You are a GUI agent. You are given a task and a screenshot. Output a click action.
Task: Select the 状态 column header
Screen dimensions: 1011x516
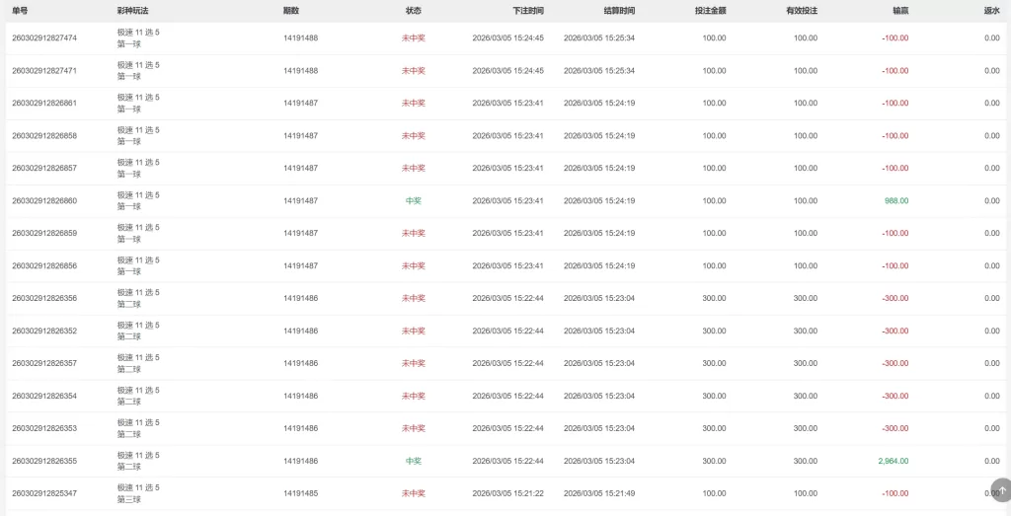[x=414, y=11]
